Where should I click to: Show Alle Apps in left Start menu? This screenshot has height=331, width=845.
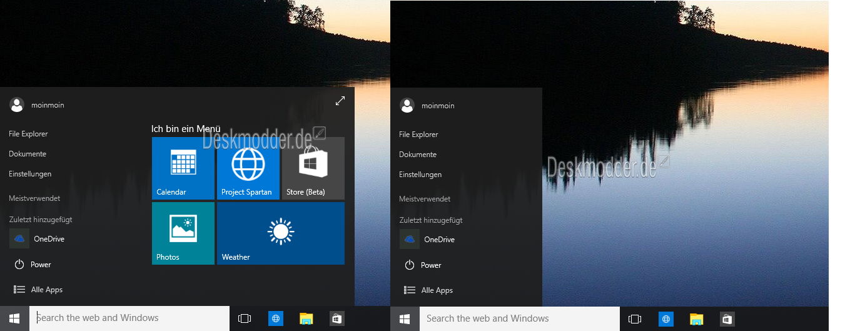(38, 290)
